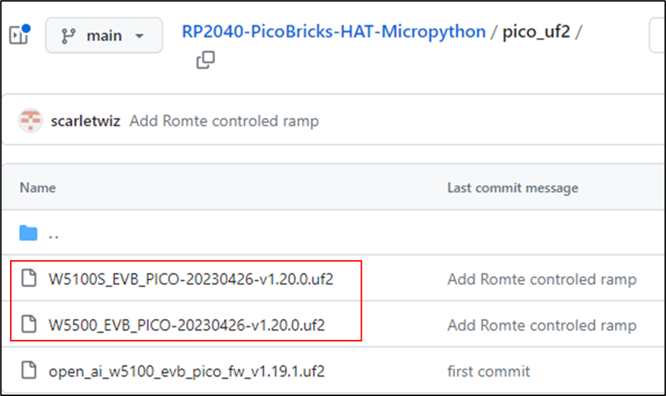Open W5500_EVB_PICO-20230426-v1.20.0.uf2 file

187,325
